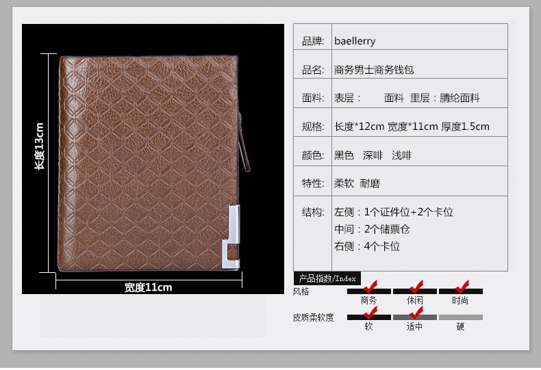Viewport: 541px width, 370px height.
Task: Click the 颜色: row label
Action: pos(313,155)
